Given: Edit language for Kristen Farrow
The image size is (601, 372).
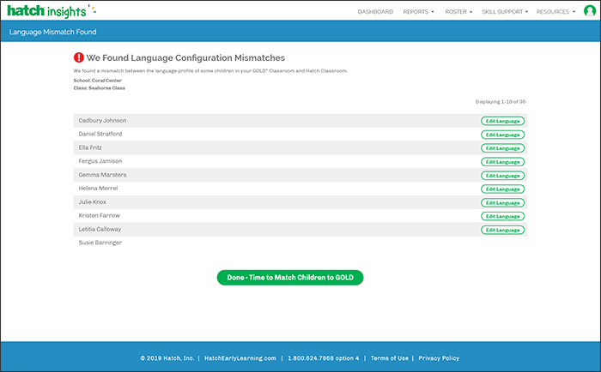Looking at the screenshot, I should click(x=502, y=216).
